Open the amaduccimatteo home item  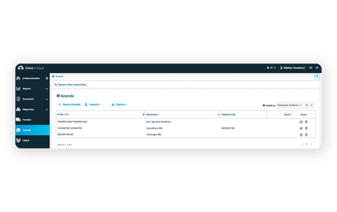tap(31, 78)
